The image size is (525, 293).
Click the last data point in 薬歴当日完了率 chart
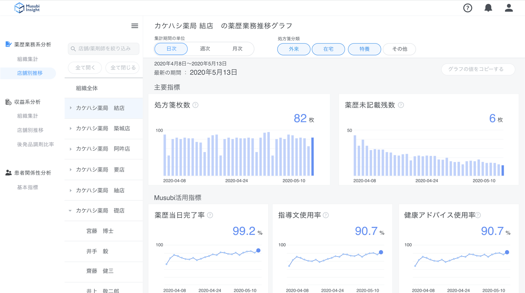coord(259,250)
